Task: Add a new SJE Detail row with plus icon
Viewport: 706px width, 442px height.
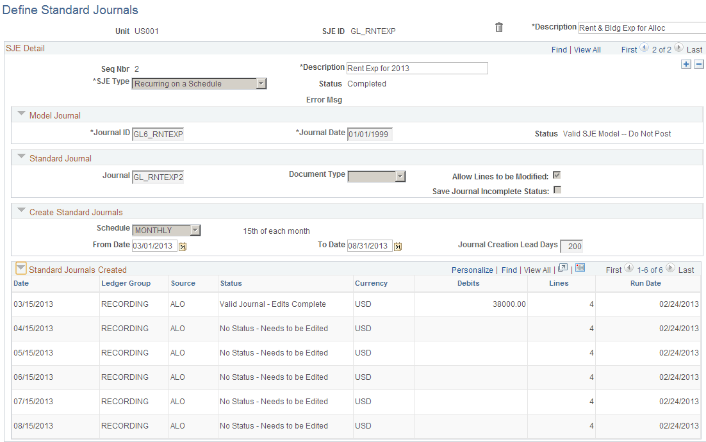Action: (x=686, y=64)
